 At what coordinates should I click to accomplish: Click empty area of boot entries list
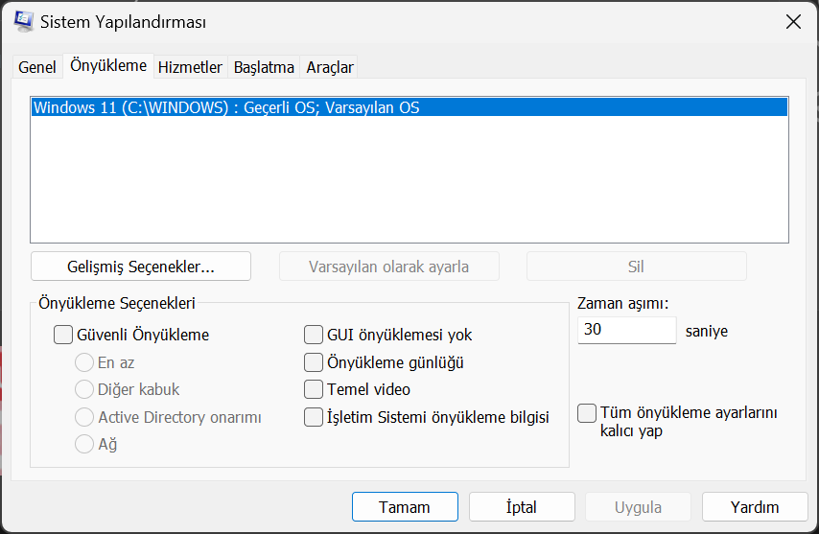(x=409, y=182)
